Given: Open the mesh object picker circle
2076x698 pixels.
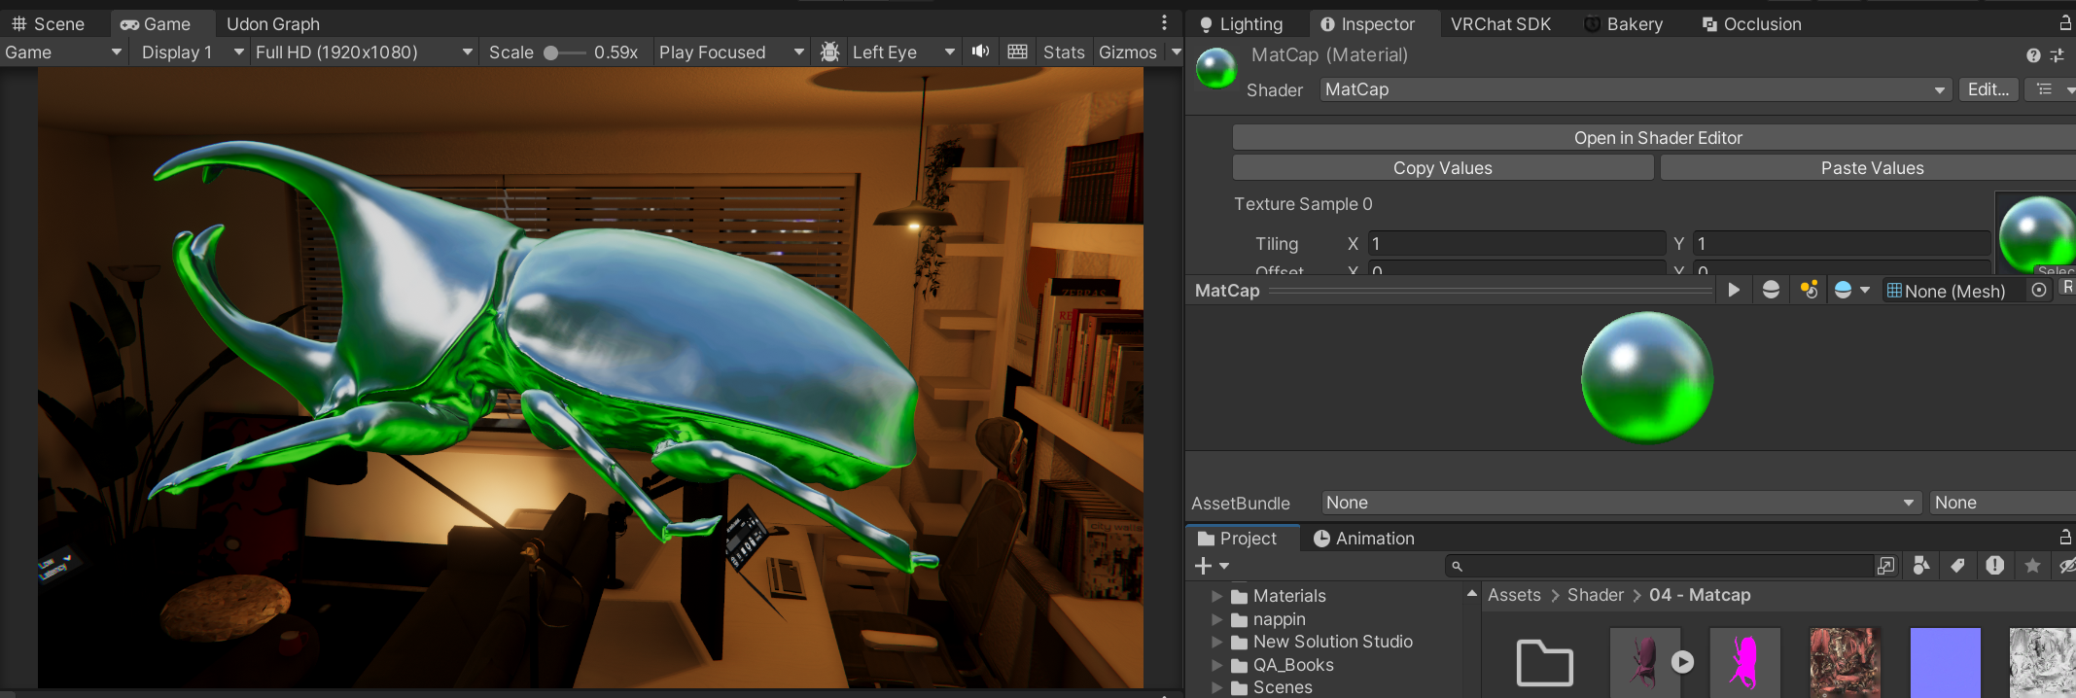Looking at the screenshot, I should click(2039, 291).
